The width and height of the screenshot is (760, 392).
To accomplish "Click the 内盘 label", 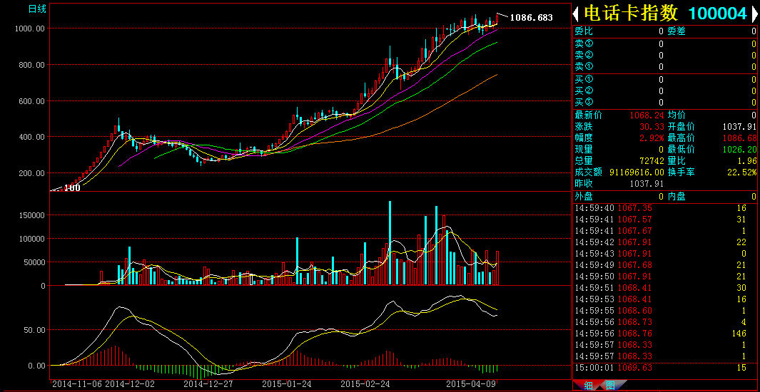I will click(x=677, y=197).
